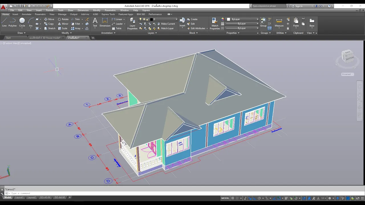Click the keyword search field

coord(269,6)
